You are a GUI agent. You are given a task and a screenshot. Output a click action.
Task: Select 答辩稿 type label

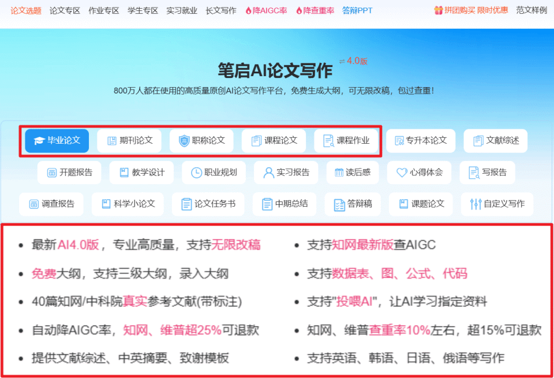pyautogui.click(x=360, y=204)
